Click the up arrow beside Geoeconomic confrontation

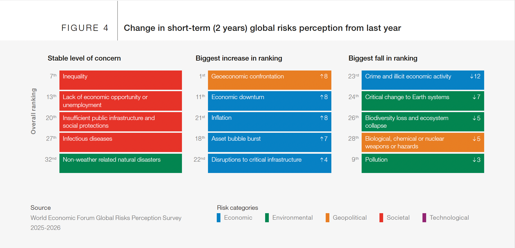coord(322,76)
